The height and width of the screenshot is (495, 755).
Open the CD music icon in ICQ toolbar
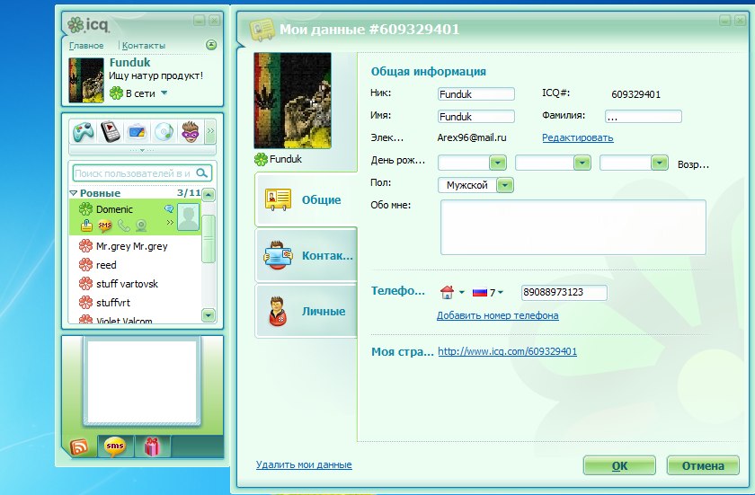point(164,132)
